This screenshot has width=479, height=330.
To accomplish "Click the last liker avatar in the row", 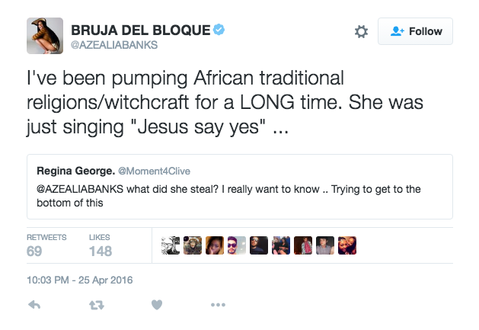I will pyautogui.click(x=347, y=246).
